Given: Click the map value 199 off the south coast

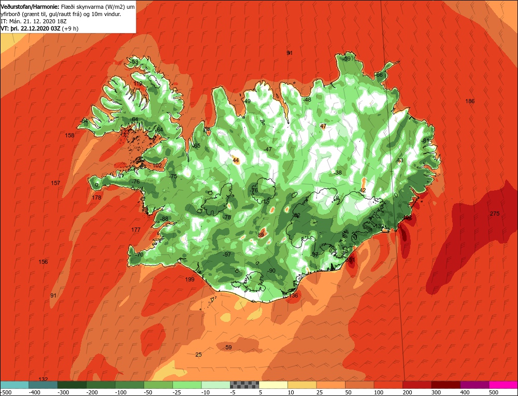Looking at the screenshot, I should [190, 279].
